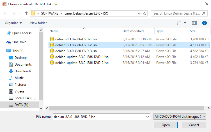The width and height of the screenshot is (211, 132).
Task: Select Quick access in navigation pane
Action: click(x=19, y=33)
